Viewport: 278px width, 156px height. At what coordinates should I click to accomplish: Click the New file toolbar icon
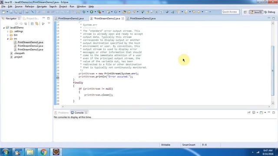click(x=3, y=12)
